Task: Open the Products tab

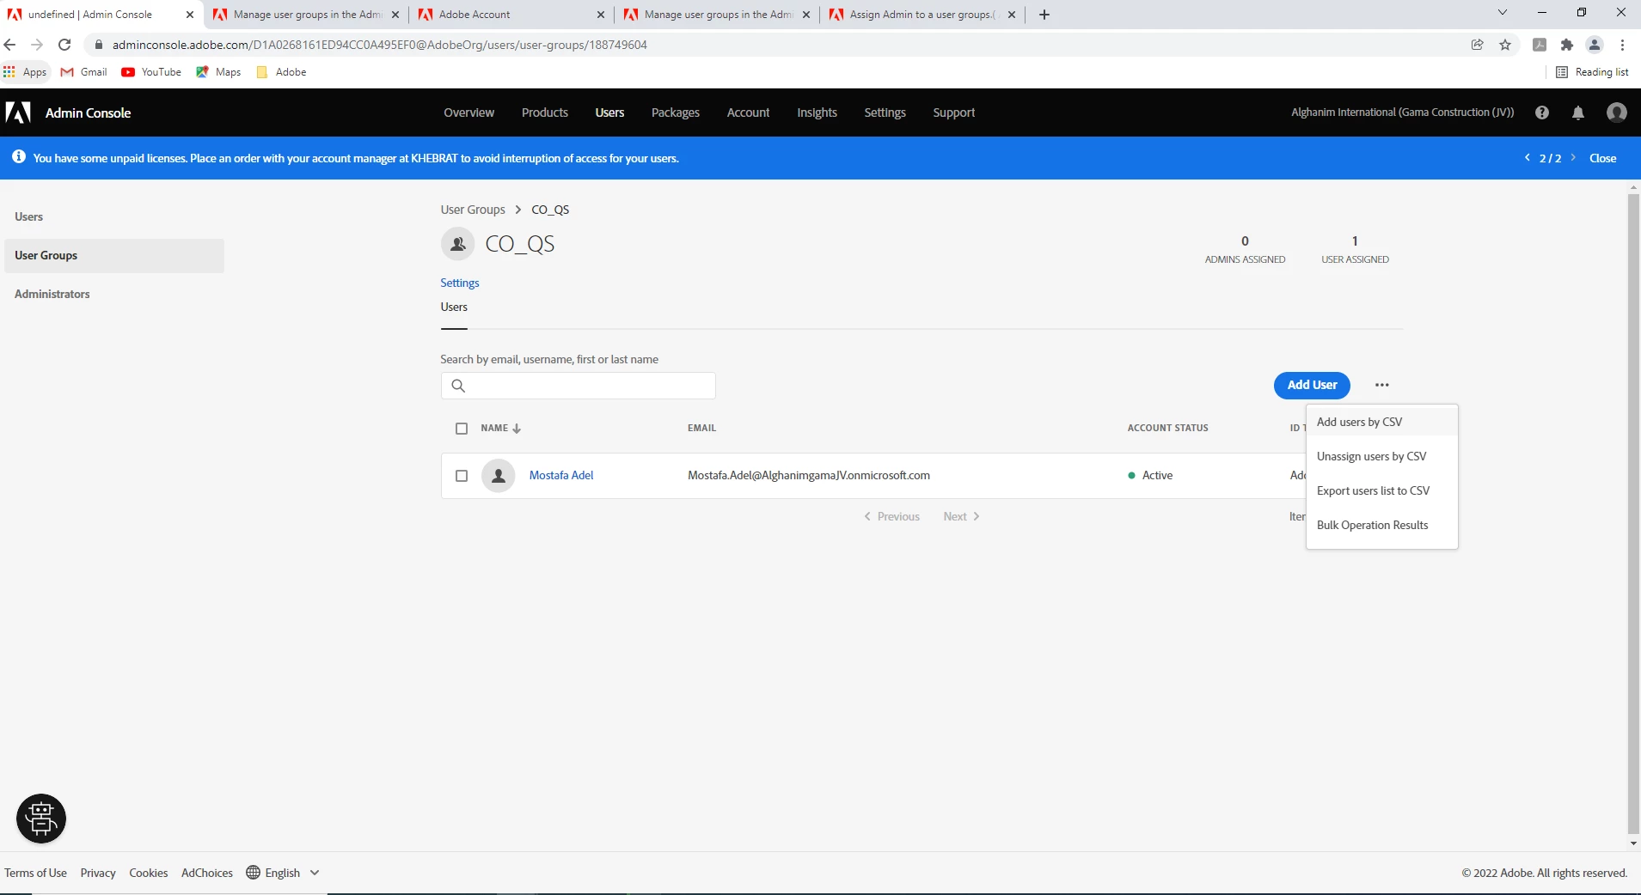Action: coord(545,113)
